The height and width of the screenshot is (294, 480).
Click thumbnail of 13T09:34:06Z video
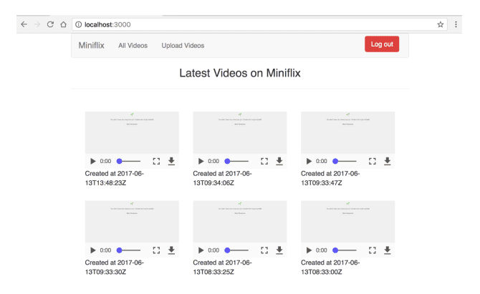pyautogui.click(x=240, y=132)
